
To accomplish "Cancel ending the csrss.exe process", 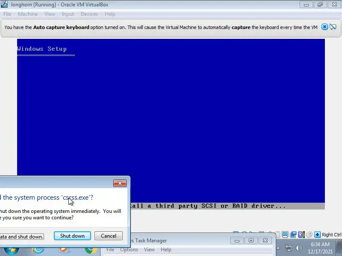I will (x=109, y=236).
